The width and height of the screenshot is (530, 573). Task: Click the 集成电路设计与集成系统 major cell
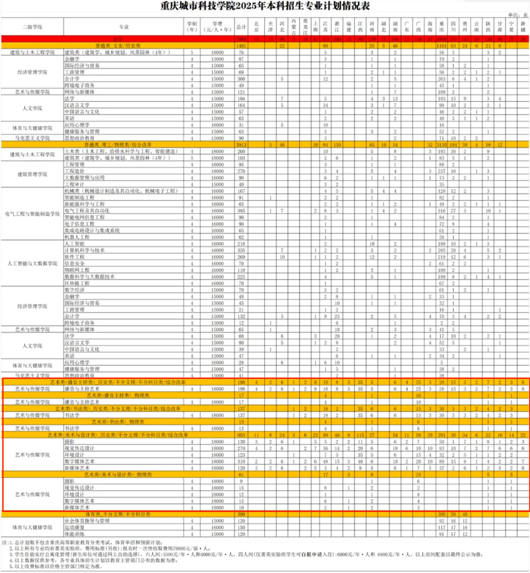(92, 230)
